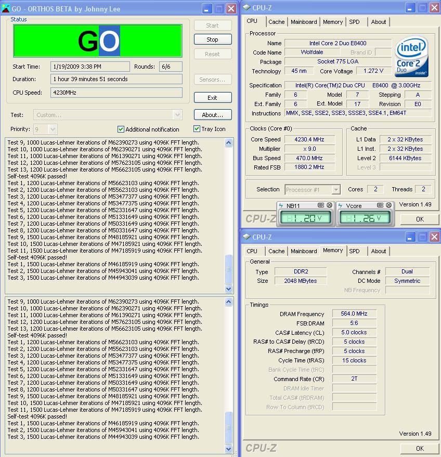Click the Name field Intel Core 2 Duo E8400
This screenshot has width=441, height=457.
point(338,43)
